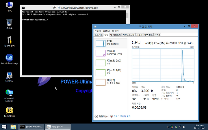
Task: Open the 옵션(O) menu in Task Manager
Action: click(x=106, y=31)
